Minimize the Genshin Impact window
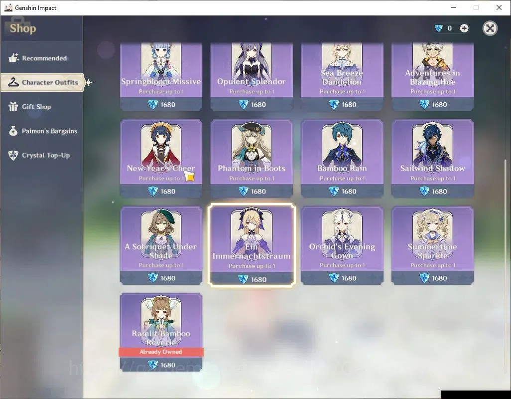 [x=454, y=7]
